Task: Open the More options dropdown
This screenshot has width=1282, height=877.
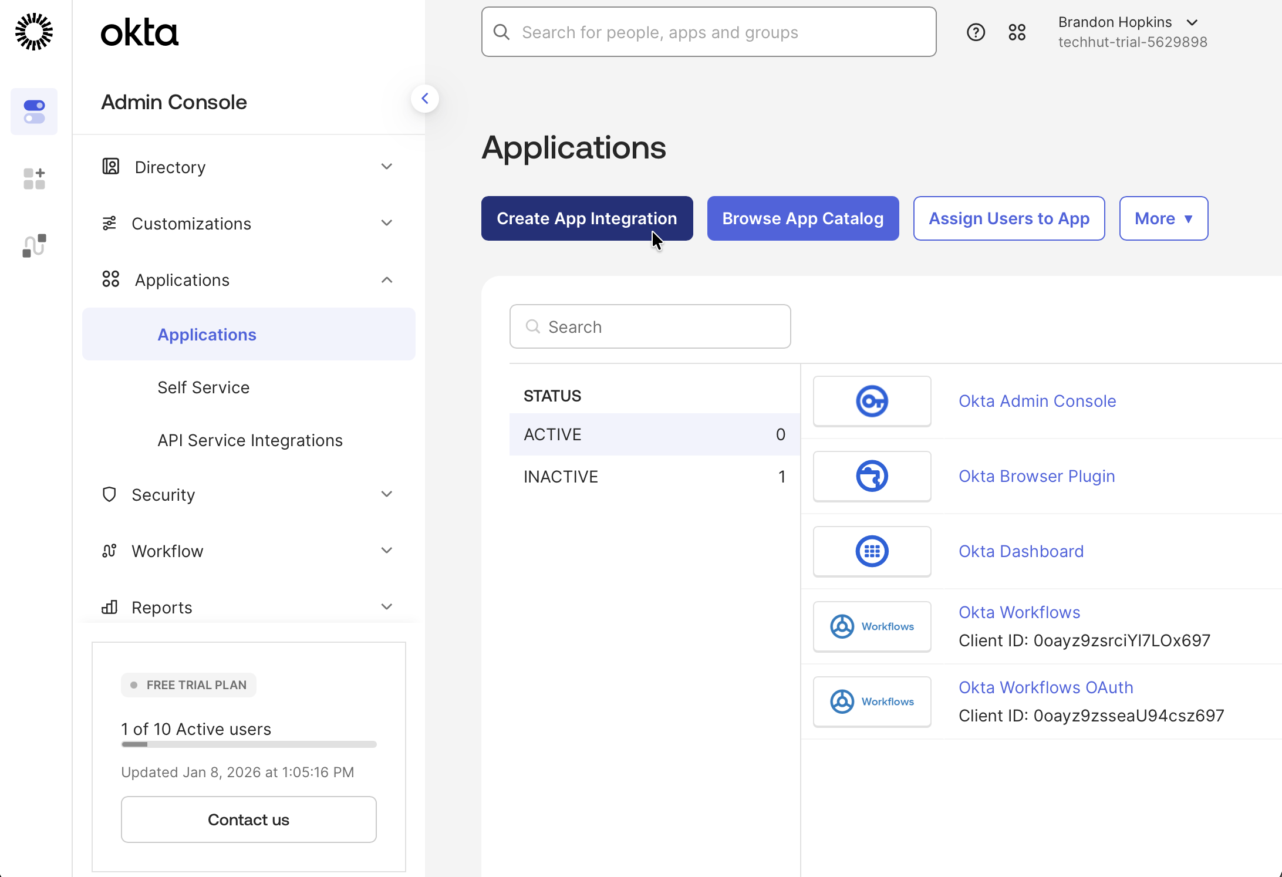Action: (x=1163, y=218)
